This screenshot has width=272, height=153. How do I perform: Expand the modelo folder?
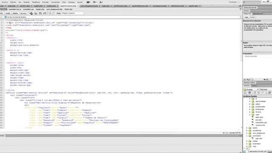point(246,141)
